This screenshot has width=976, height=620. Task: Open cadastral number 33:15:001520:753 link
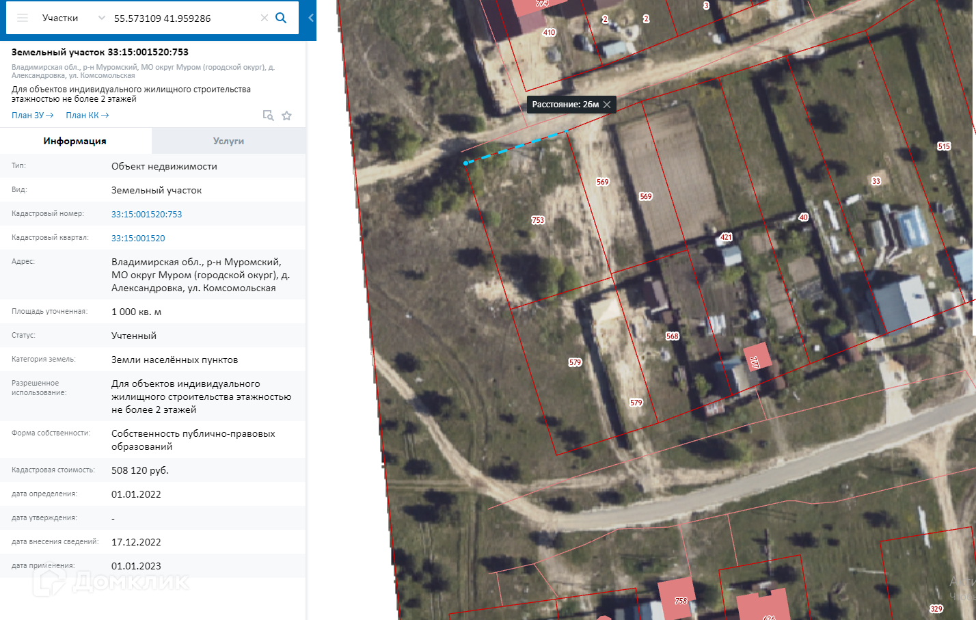(x=146, y=214)
